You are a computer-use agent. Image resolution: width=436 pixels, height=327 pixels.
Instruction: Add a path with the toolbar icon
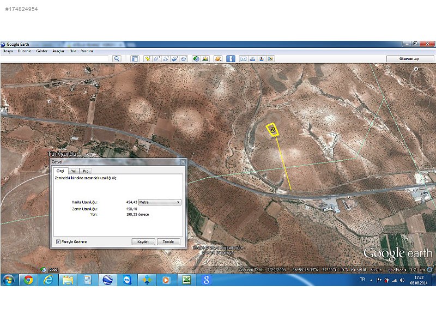[166, 59]
